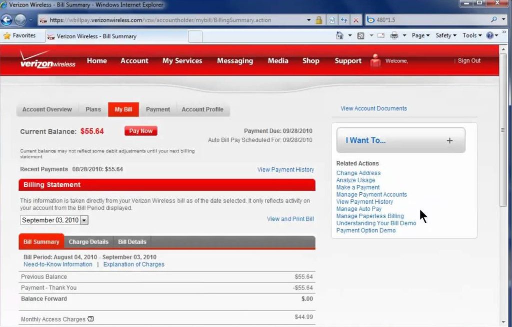Viewport: 512px width, 327px height.
Task: Click the Manage Paperless Billing link
Action: tap(369, 216)
